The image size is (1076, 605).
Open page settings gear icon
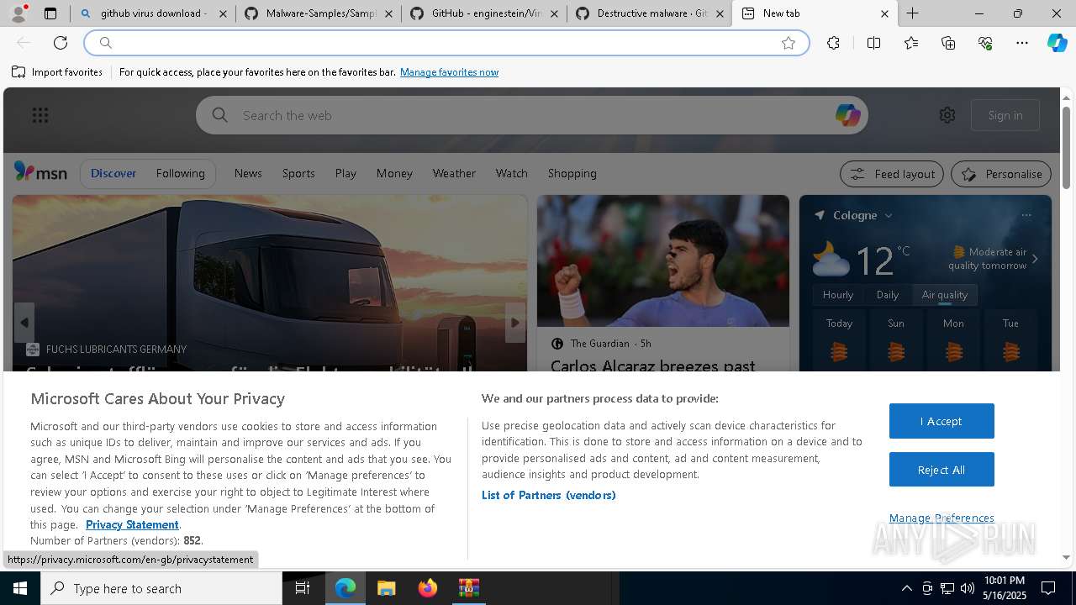click(x=947, y=115)
